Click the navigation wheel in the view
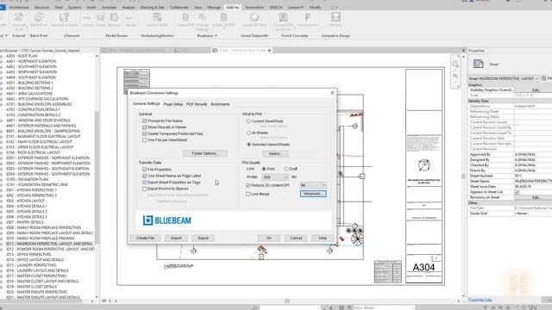 click(x=455, y=64)
